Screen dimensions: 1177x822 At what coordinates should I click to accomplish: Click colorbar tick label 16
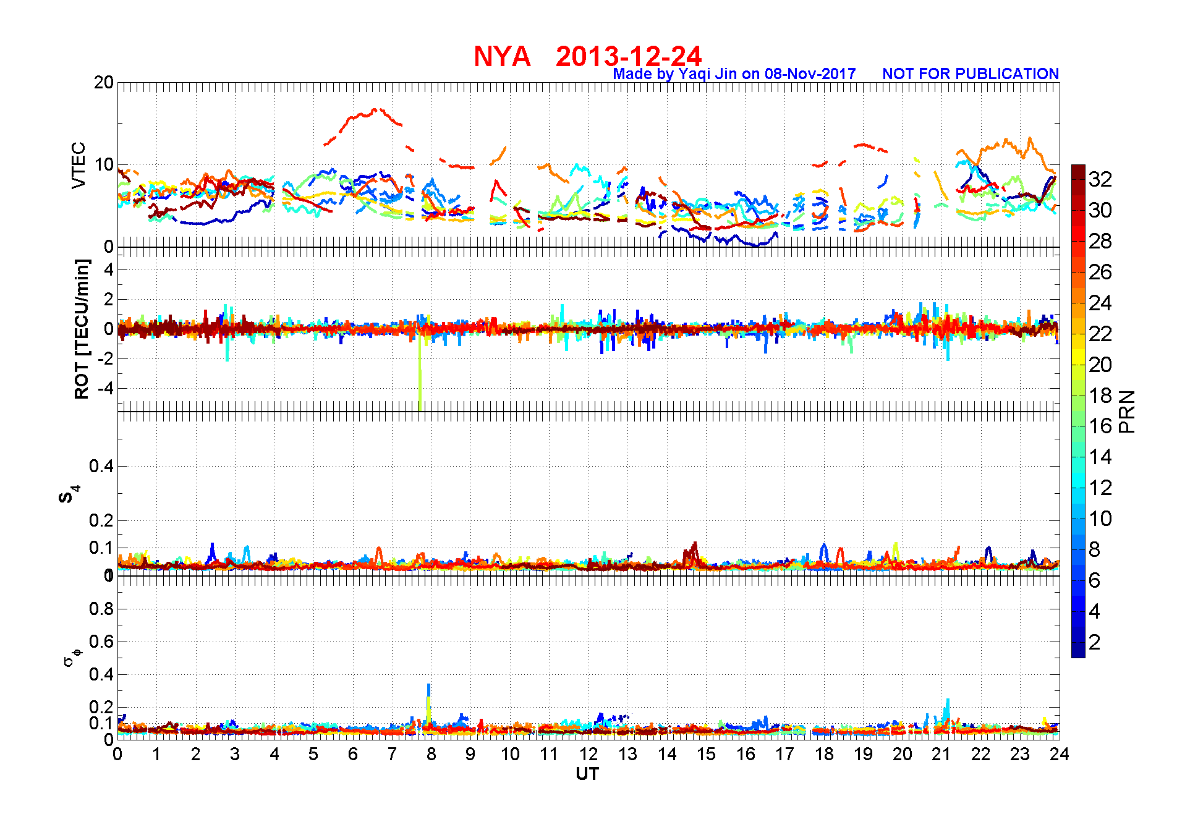(x=1100, y=426)
